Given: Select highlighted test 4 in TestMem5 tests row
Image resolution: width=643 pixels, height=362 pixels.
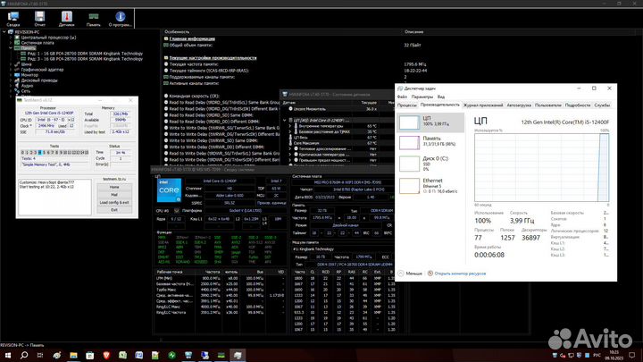Looking at the screenshot, I should tap(39, 152).
